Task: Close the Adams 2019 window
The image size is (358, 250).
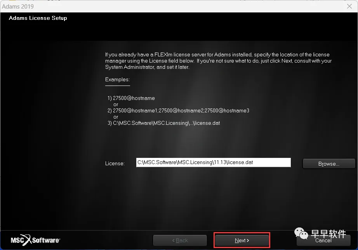Action: coord(349,6)
